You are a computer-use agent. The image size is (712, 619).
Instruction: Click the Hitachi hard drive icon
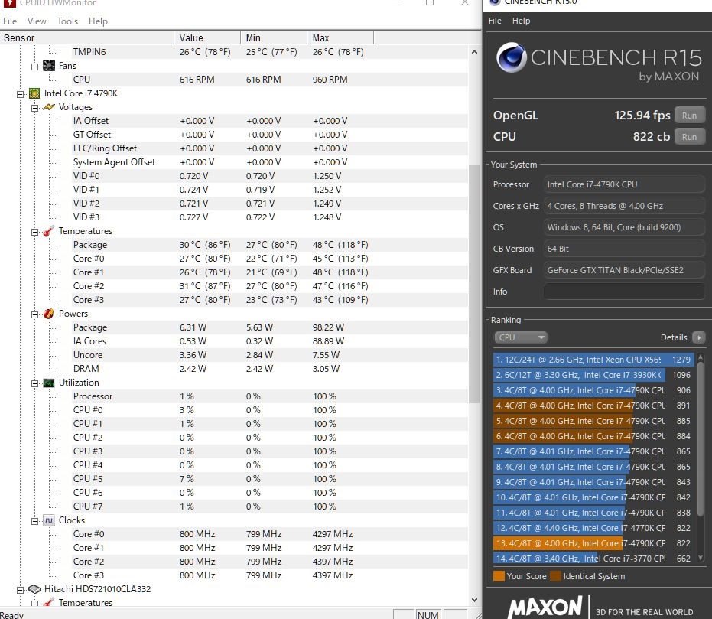34,589
